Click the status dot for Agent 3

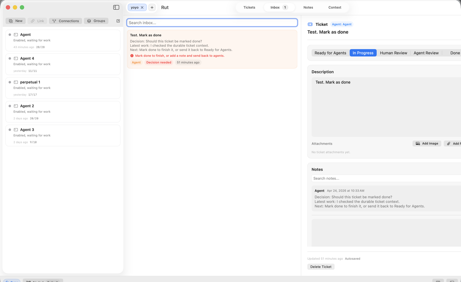tap(10, 130)
